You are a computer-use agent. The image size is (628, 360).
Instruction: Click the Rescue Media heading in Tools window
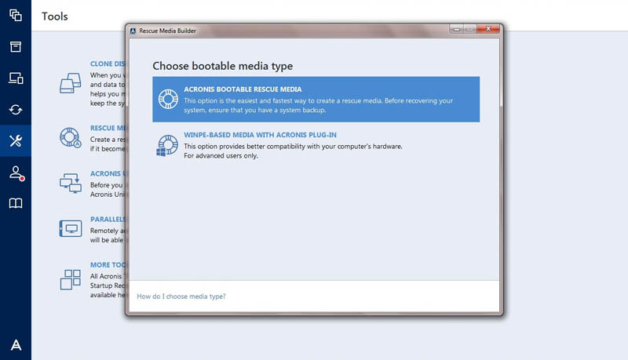[x=108, y=128]
